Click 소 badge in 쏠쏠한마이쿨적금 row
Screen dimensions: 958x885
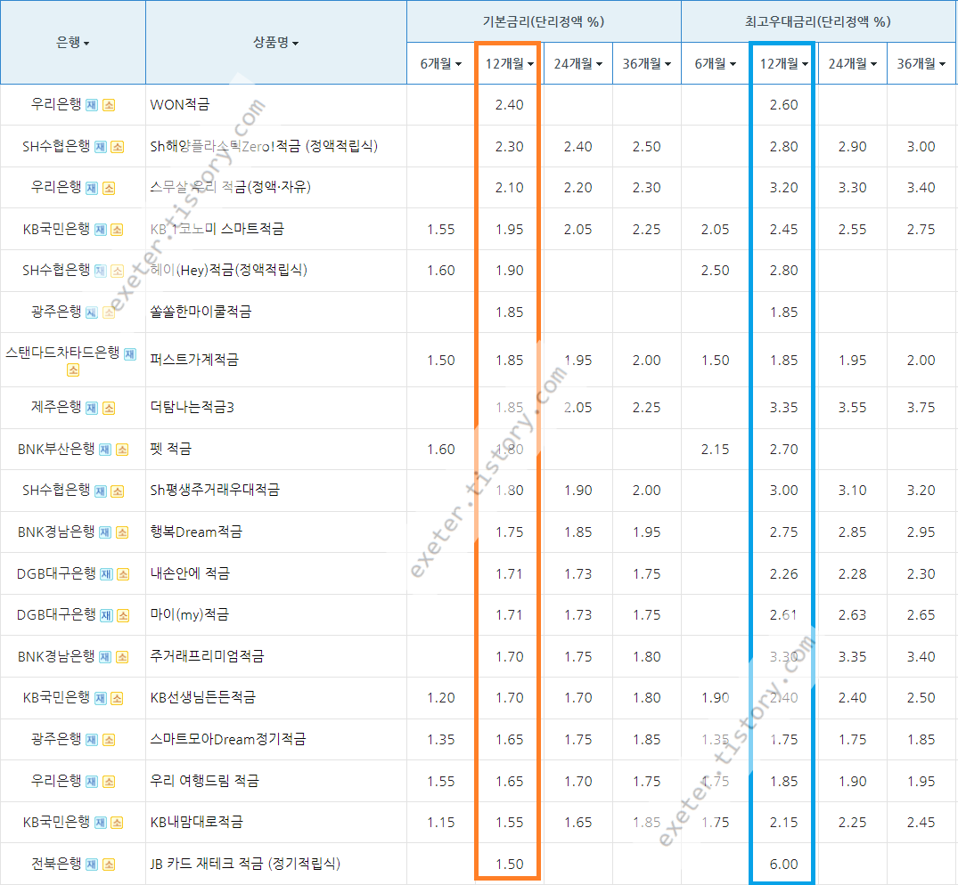[x=109, y=313]
